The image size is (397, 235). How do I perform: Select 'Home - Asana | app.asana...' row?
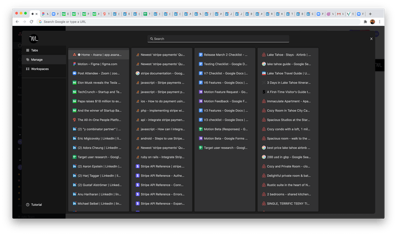click(x=98, y=54)
